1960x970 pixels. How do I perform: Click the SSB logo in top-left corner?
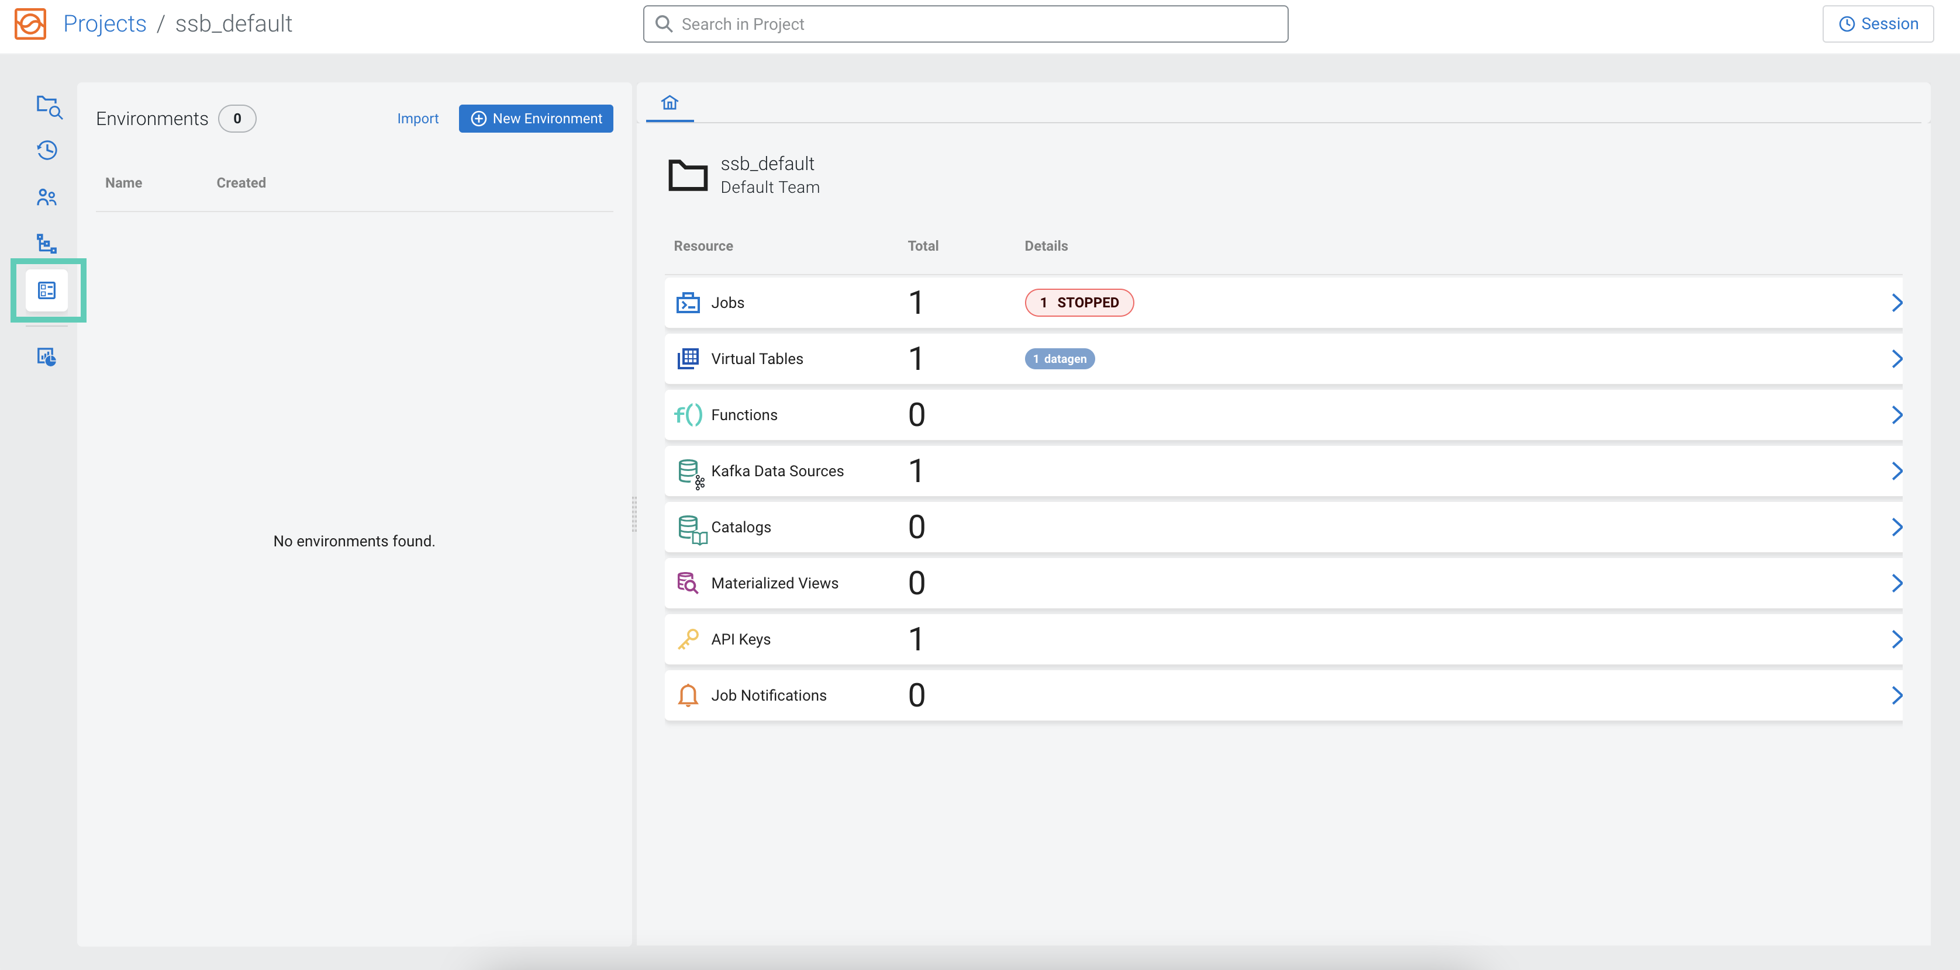point(30,23)
